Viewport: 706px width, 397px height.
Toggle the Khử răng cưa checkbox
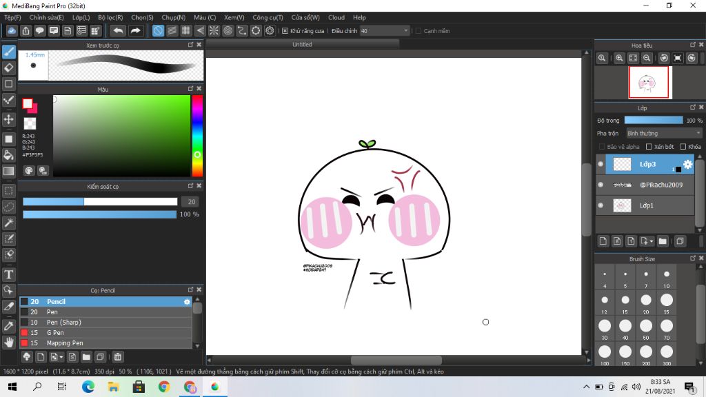click(x=285, y=30)
